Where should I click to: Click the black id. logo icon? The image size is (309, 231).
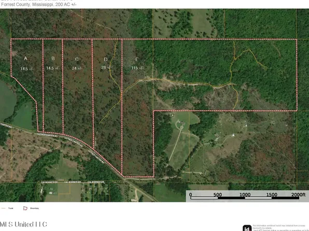point(247,228)
